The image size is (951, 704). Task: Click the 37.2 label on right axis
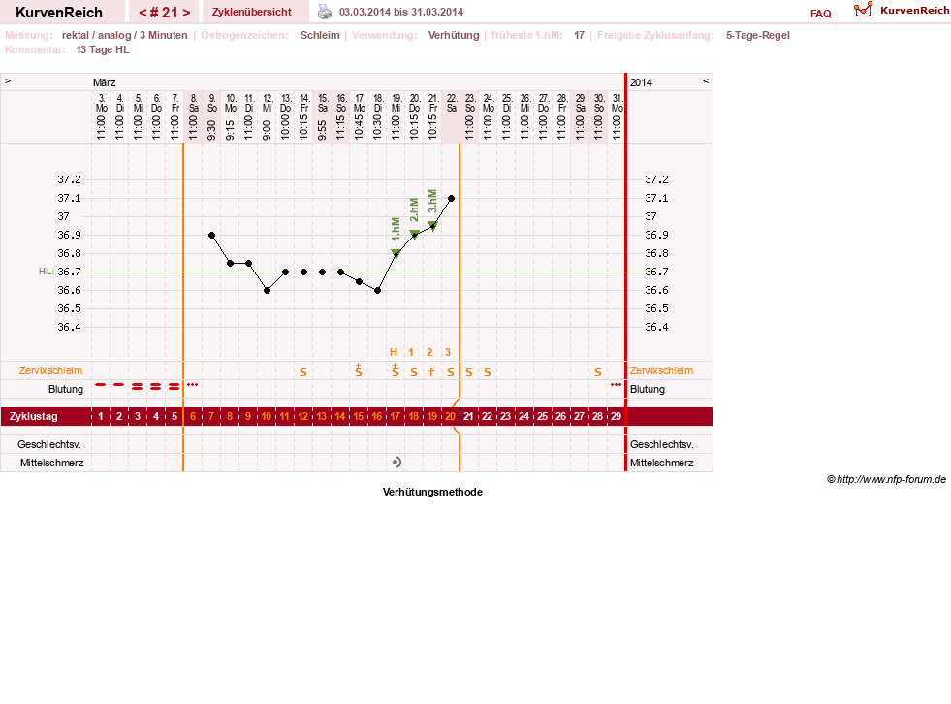[657, 179]
